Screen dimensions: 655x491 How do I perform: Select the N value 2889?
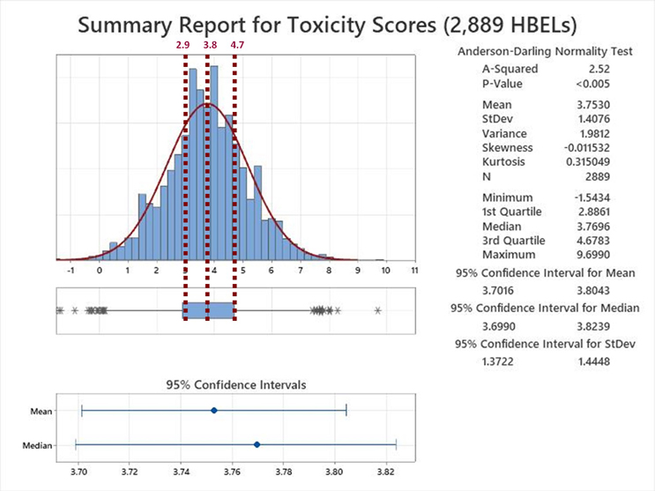pos(598,177)
